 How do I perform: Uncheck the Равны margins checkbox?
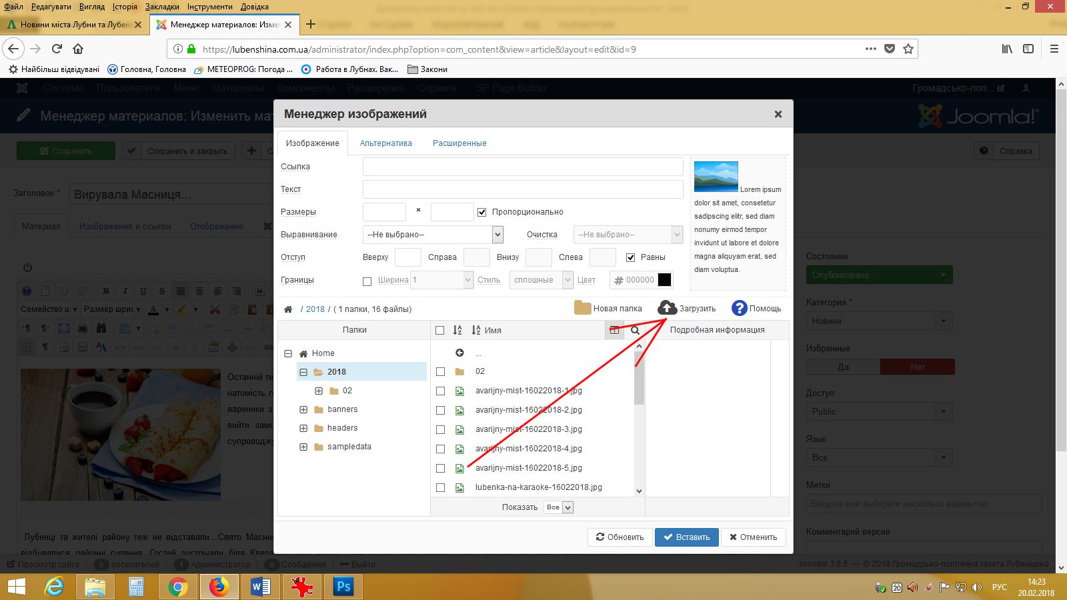[630, 257]
